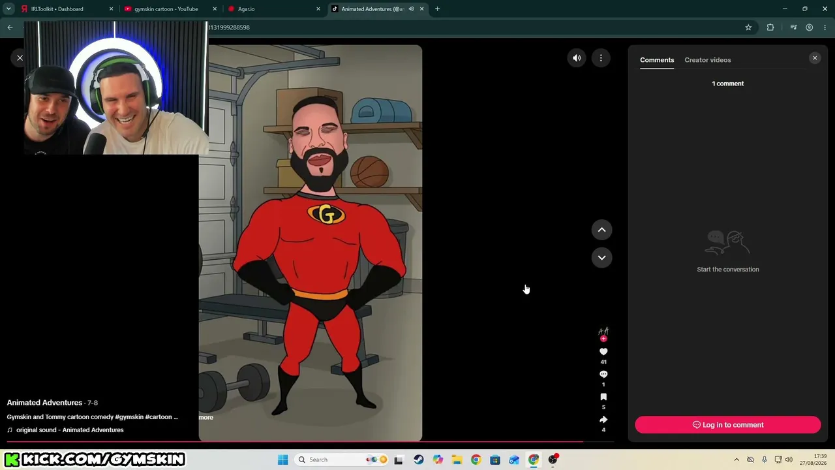Switch to the Agar.io browser tab
Image resolution: width=835 pixels, height=470 pixels.
click(x=274, y=9)
